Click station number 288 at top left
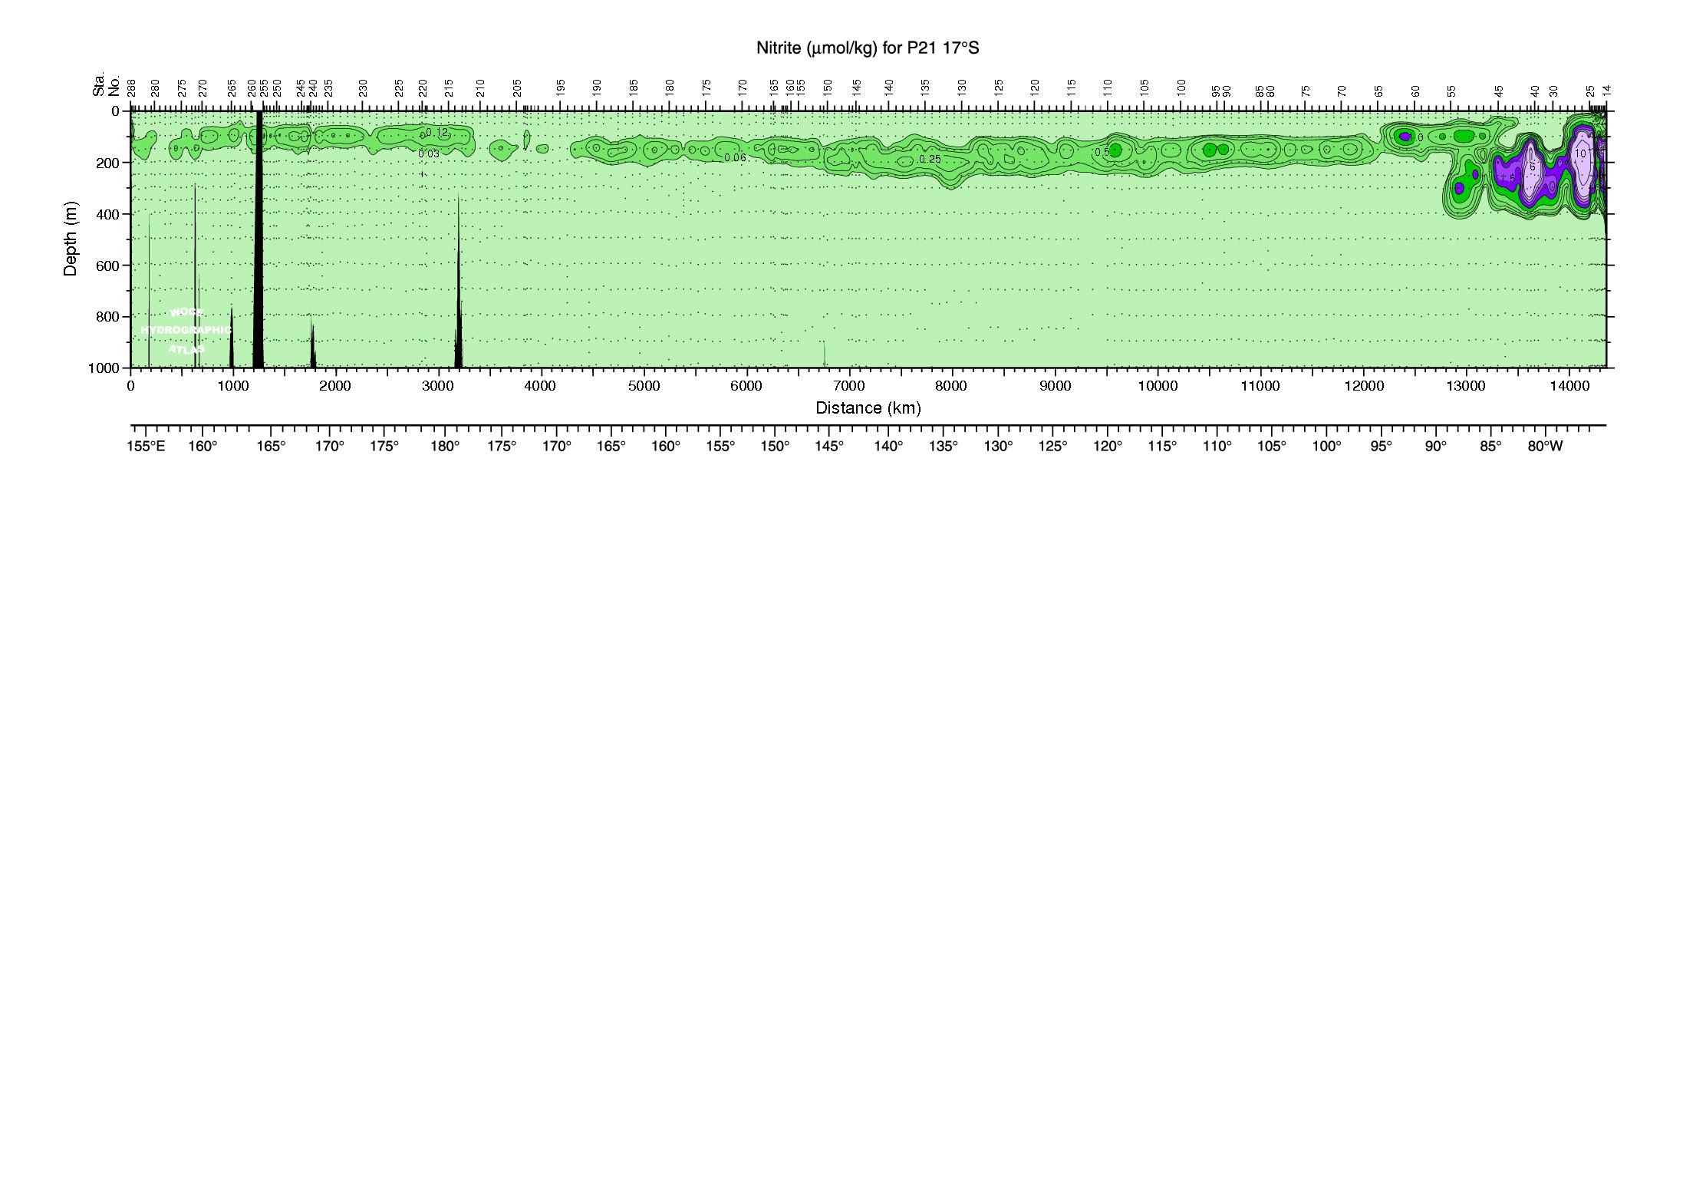Image resolution: width=1683 pixels, height=1194 pixels. click(132, 87)
